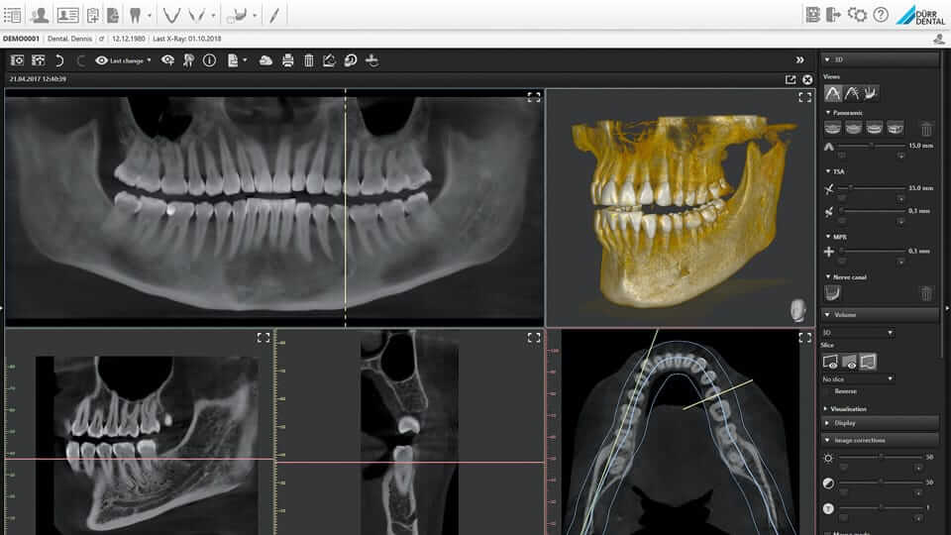Adjust the brightness slider in Image corrections

pos(880,457)
